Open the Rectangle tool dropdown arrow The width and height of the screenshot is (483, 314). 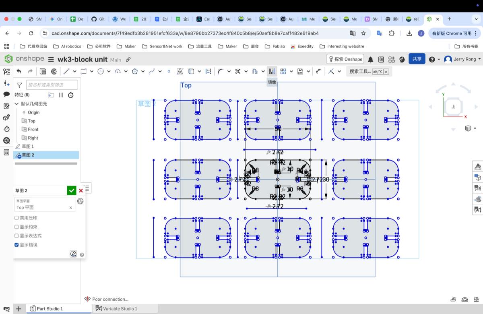(x=92, y=71)
